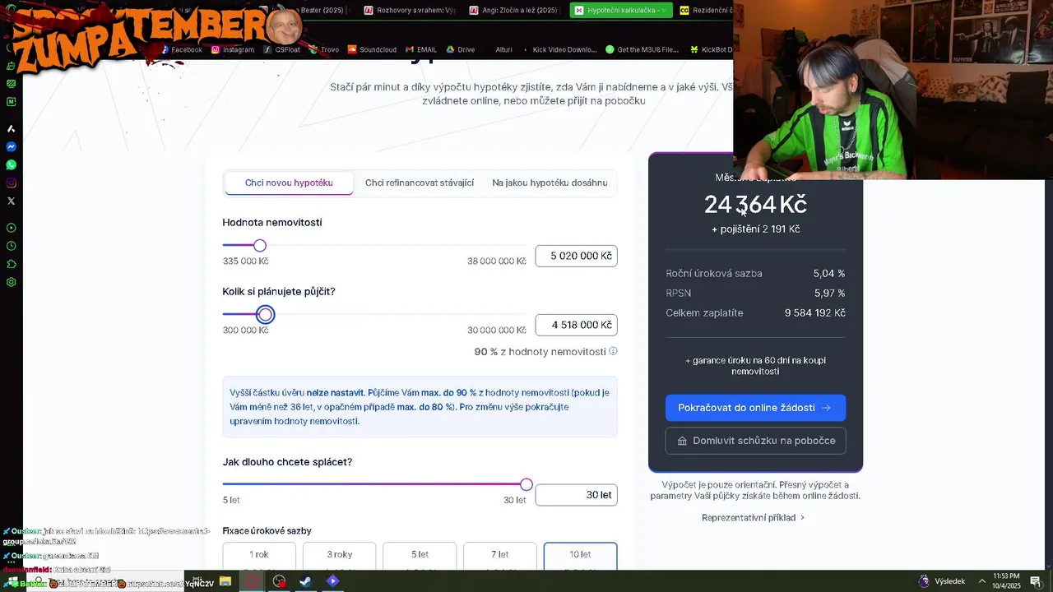Viewport: 1053px width, 592px height.
Task: Open the Aria AI sidebar icon
Action: coord(11,128)
